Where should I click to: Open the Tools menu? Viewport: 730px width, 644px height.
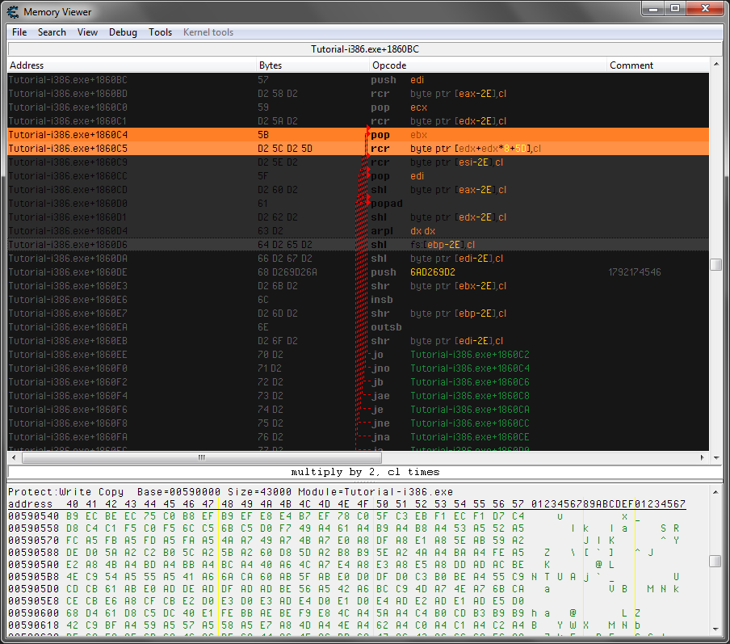(160, 32)
